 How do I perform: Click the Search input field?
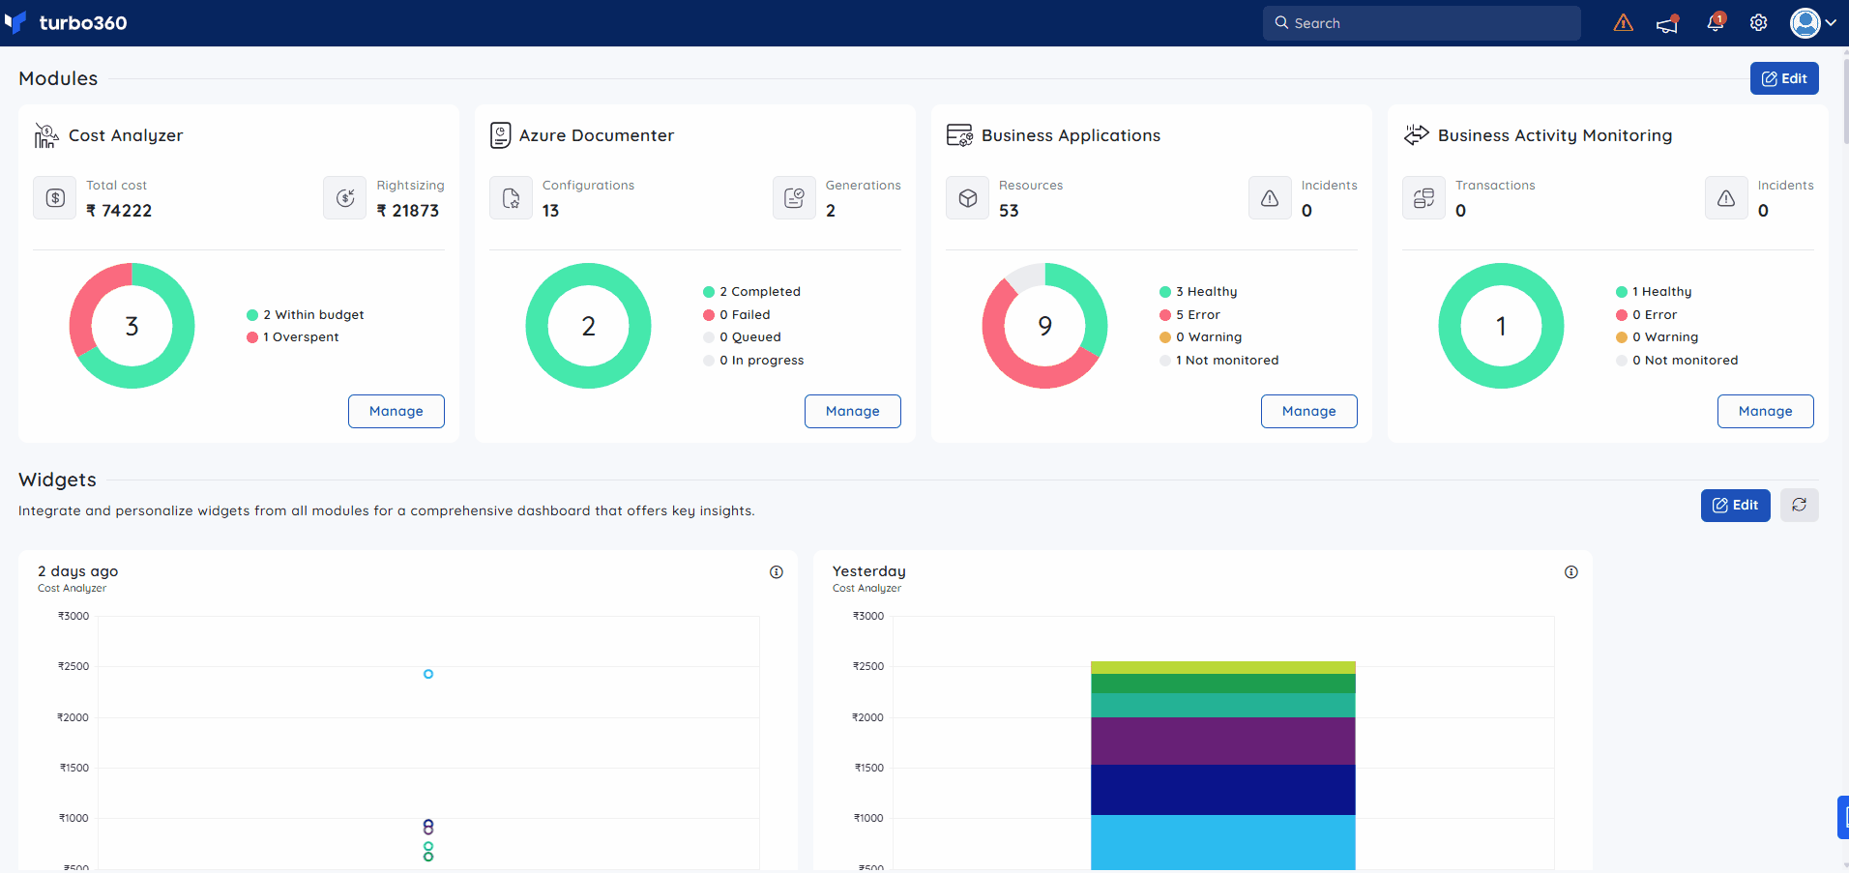1422,23
